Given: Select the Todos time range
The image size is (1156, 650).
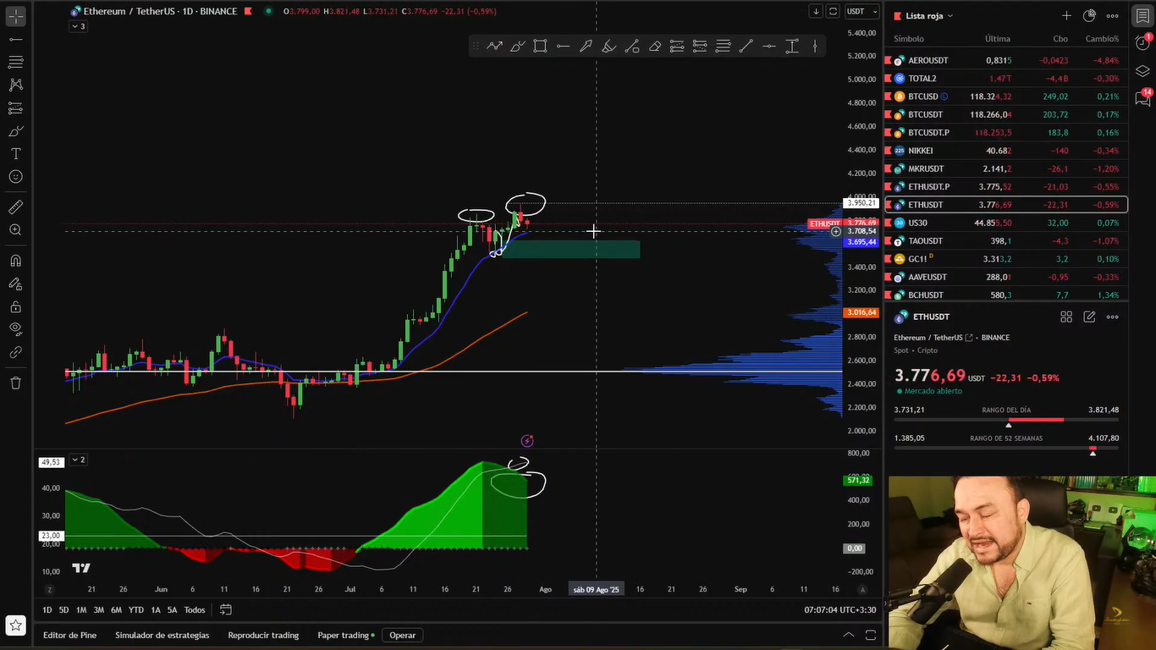Looking at the screenshot, I should [195, 609].
